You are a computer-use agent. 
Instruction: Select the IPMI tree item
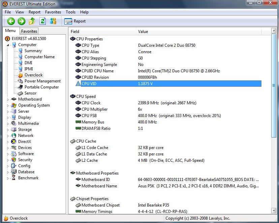pos(29,69)
